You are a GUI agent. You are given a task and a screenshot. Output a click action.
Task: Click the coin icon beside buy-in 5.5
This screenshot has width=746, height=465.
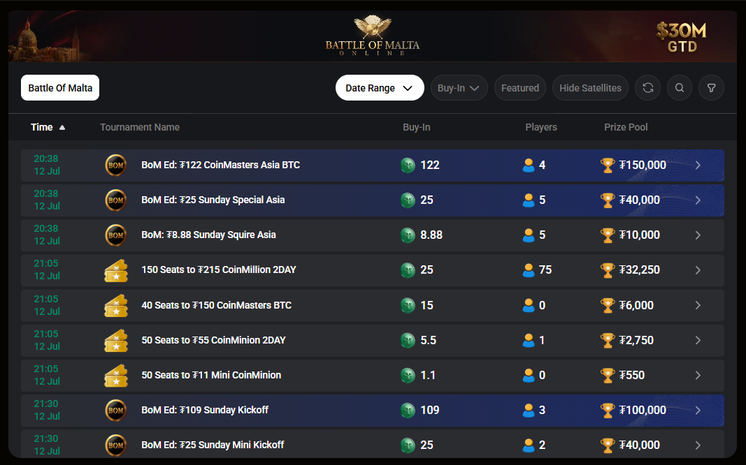click(x=408, y=341)
